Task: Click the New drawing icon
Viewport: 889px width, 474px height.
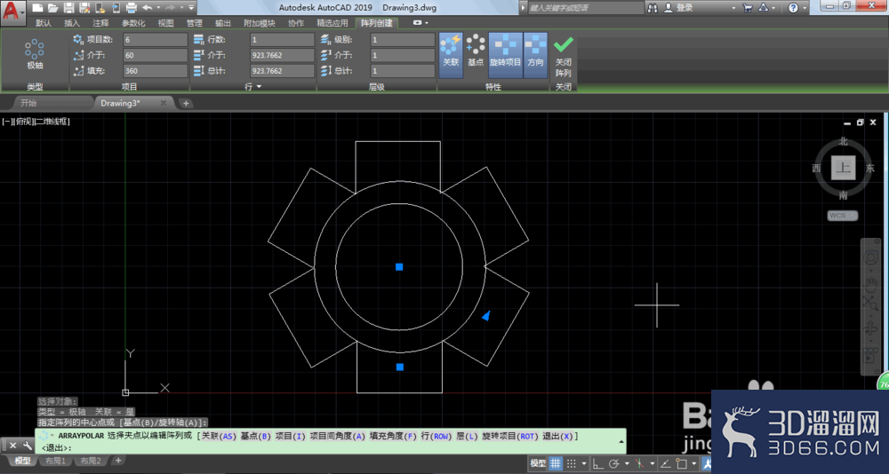Action: tap(37, 8)
